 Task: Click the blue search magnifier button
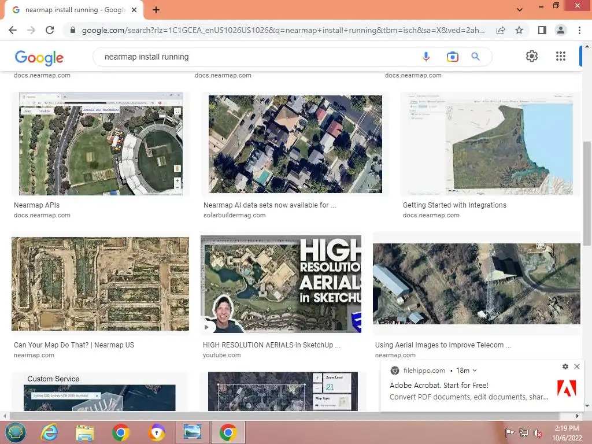pos(475,57)
